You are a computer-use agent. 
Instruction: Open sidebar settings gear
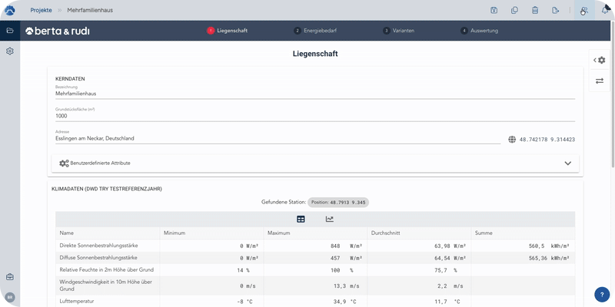pos(10,51)
